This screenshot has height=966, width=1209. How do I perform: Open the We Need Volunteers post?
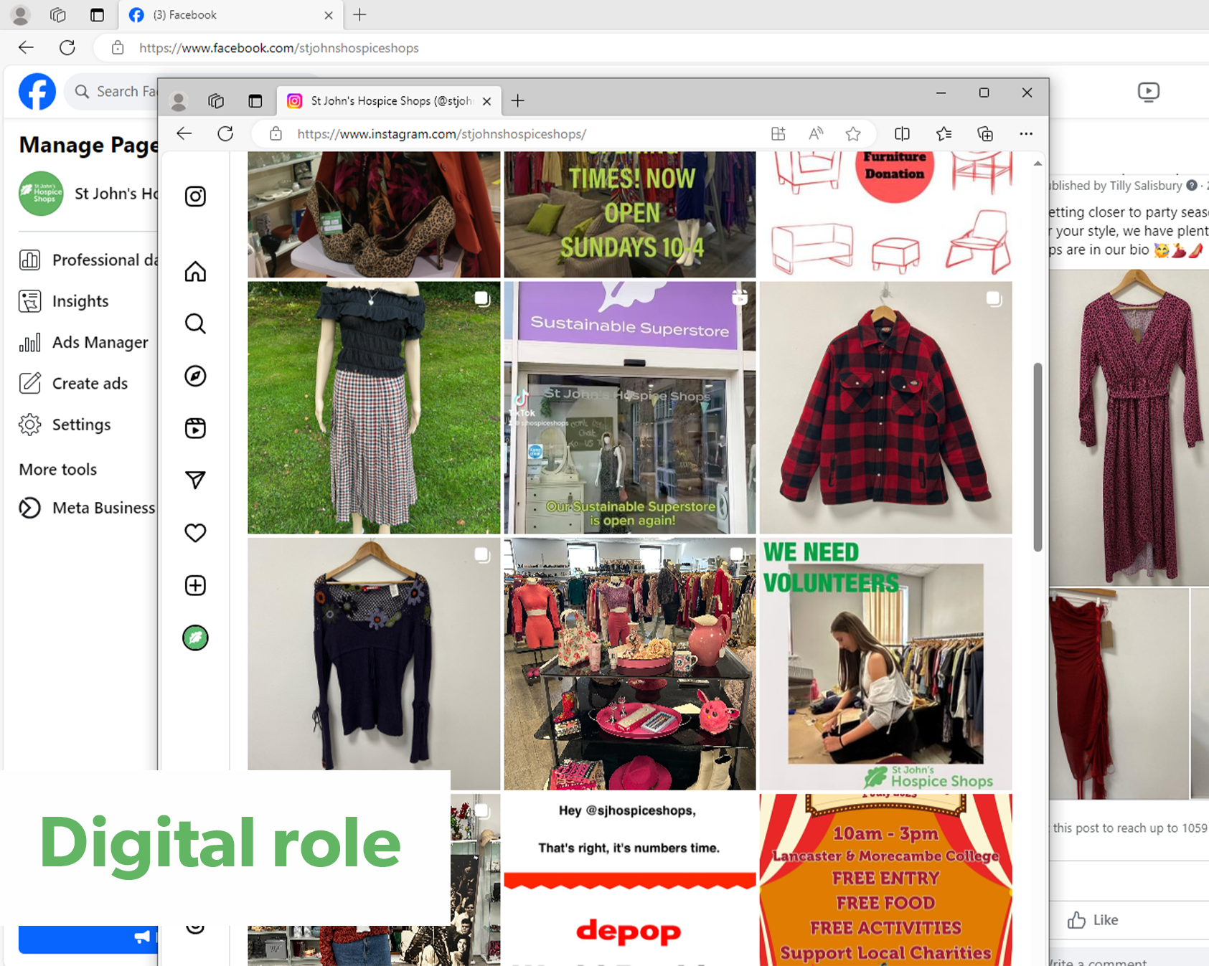pos(885,664)
